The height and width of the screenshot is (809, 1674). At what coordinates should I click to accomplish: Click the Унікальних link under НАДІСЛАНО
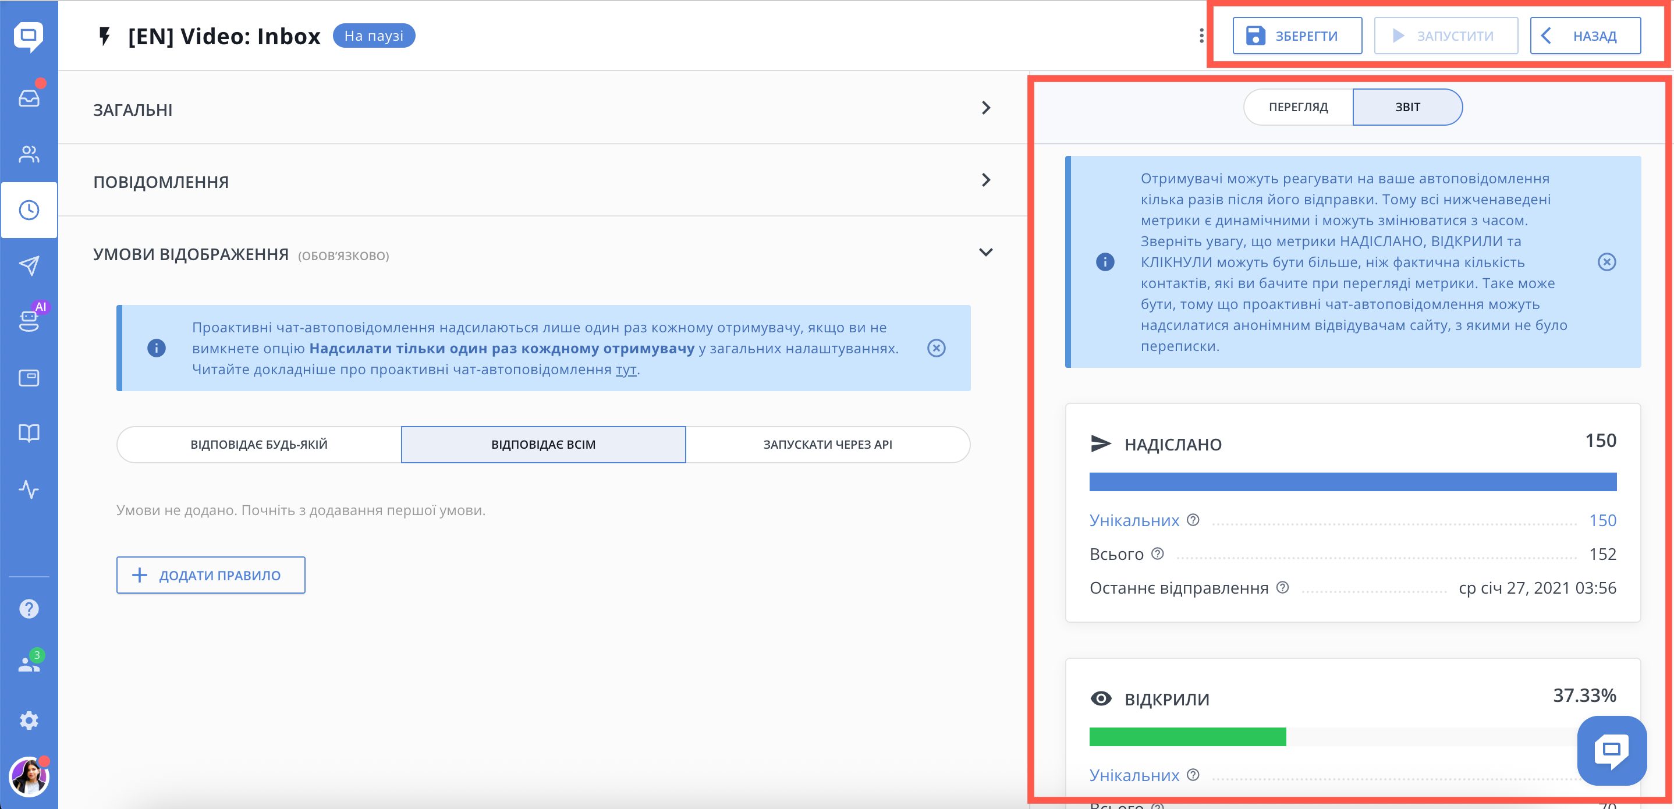click(x=1134, y=520)
